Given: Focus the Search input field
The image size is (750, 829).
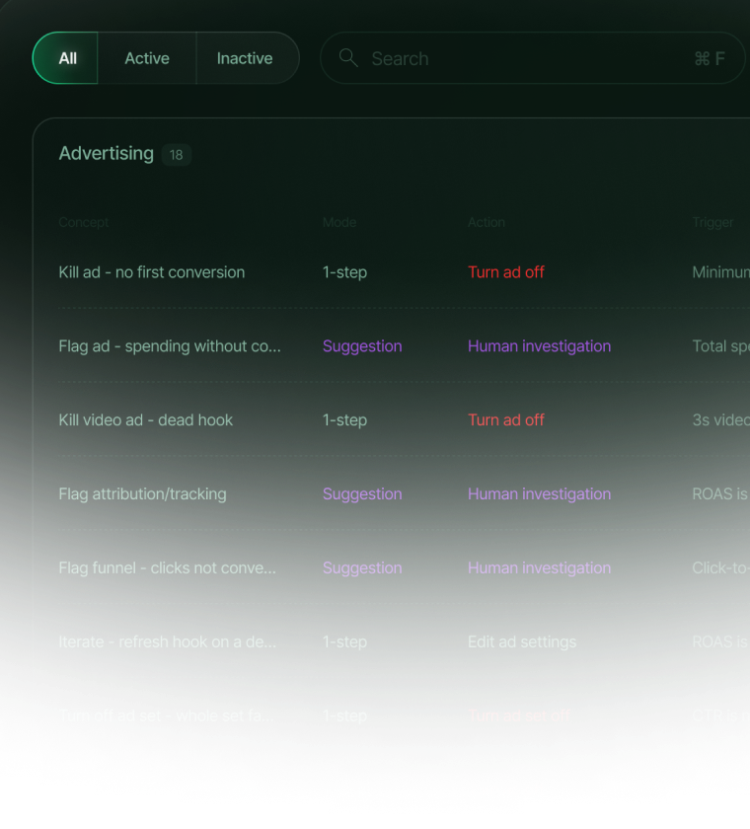Looking at the screenshot, I should [532, 57].
